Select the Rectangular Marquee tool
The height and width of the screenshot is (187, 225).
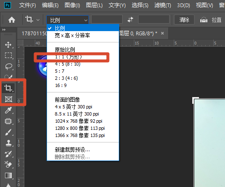(8, 55)
